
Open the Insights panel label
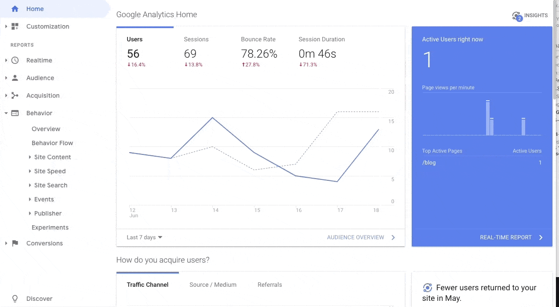536,15
